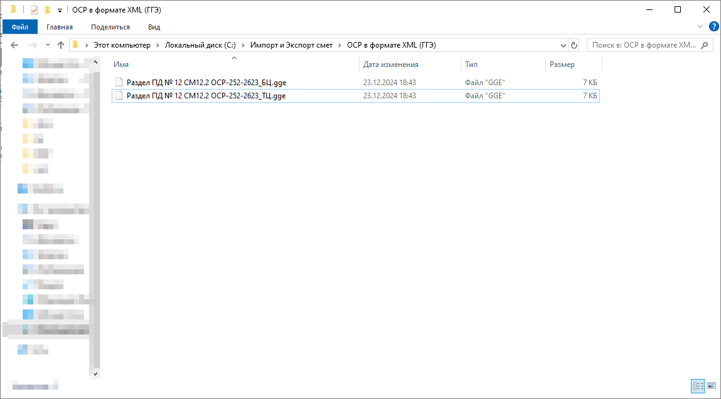Screen dimensions: 721x399
Task: Click the Back navigation arrow
Action: 15,45
